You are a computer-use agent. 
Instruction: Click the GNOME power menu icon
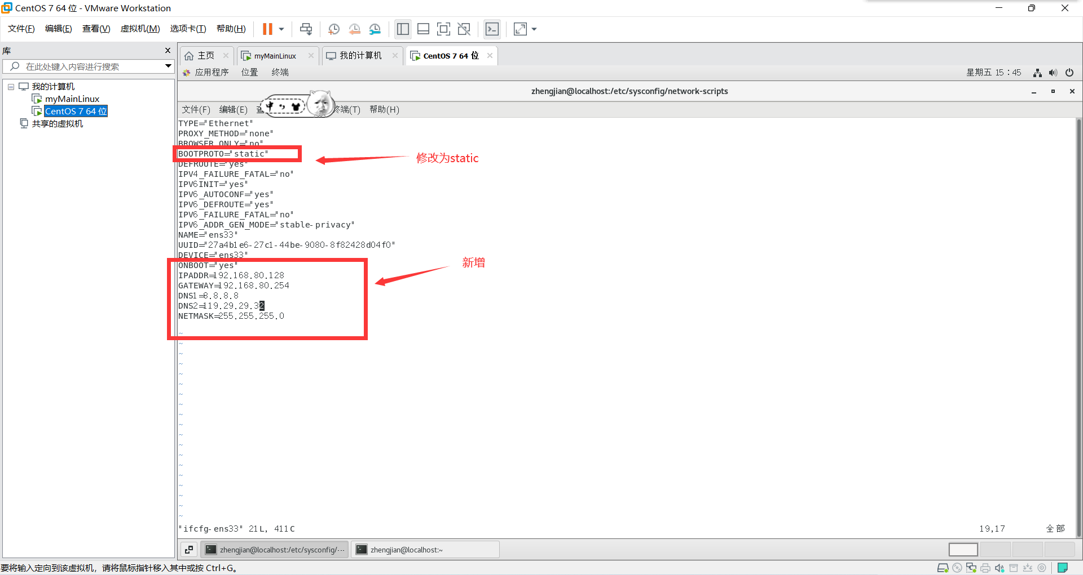pyautogui.click(x=1069, y=73)
